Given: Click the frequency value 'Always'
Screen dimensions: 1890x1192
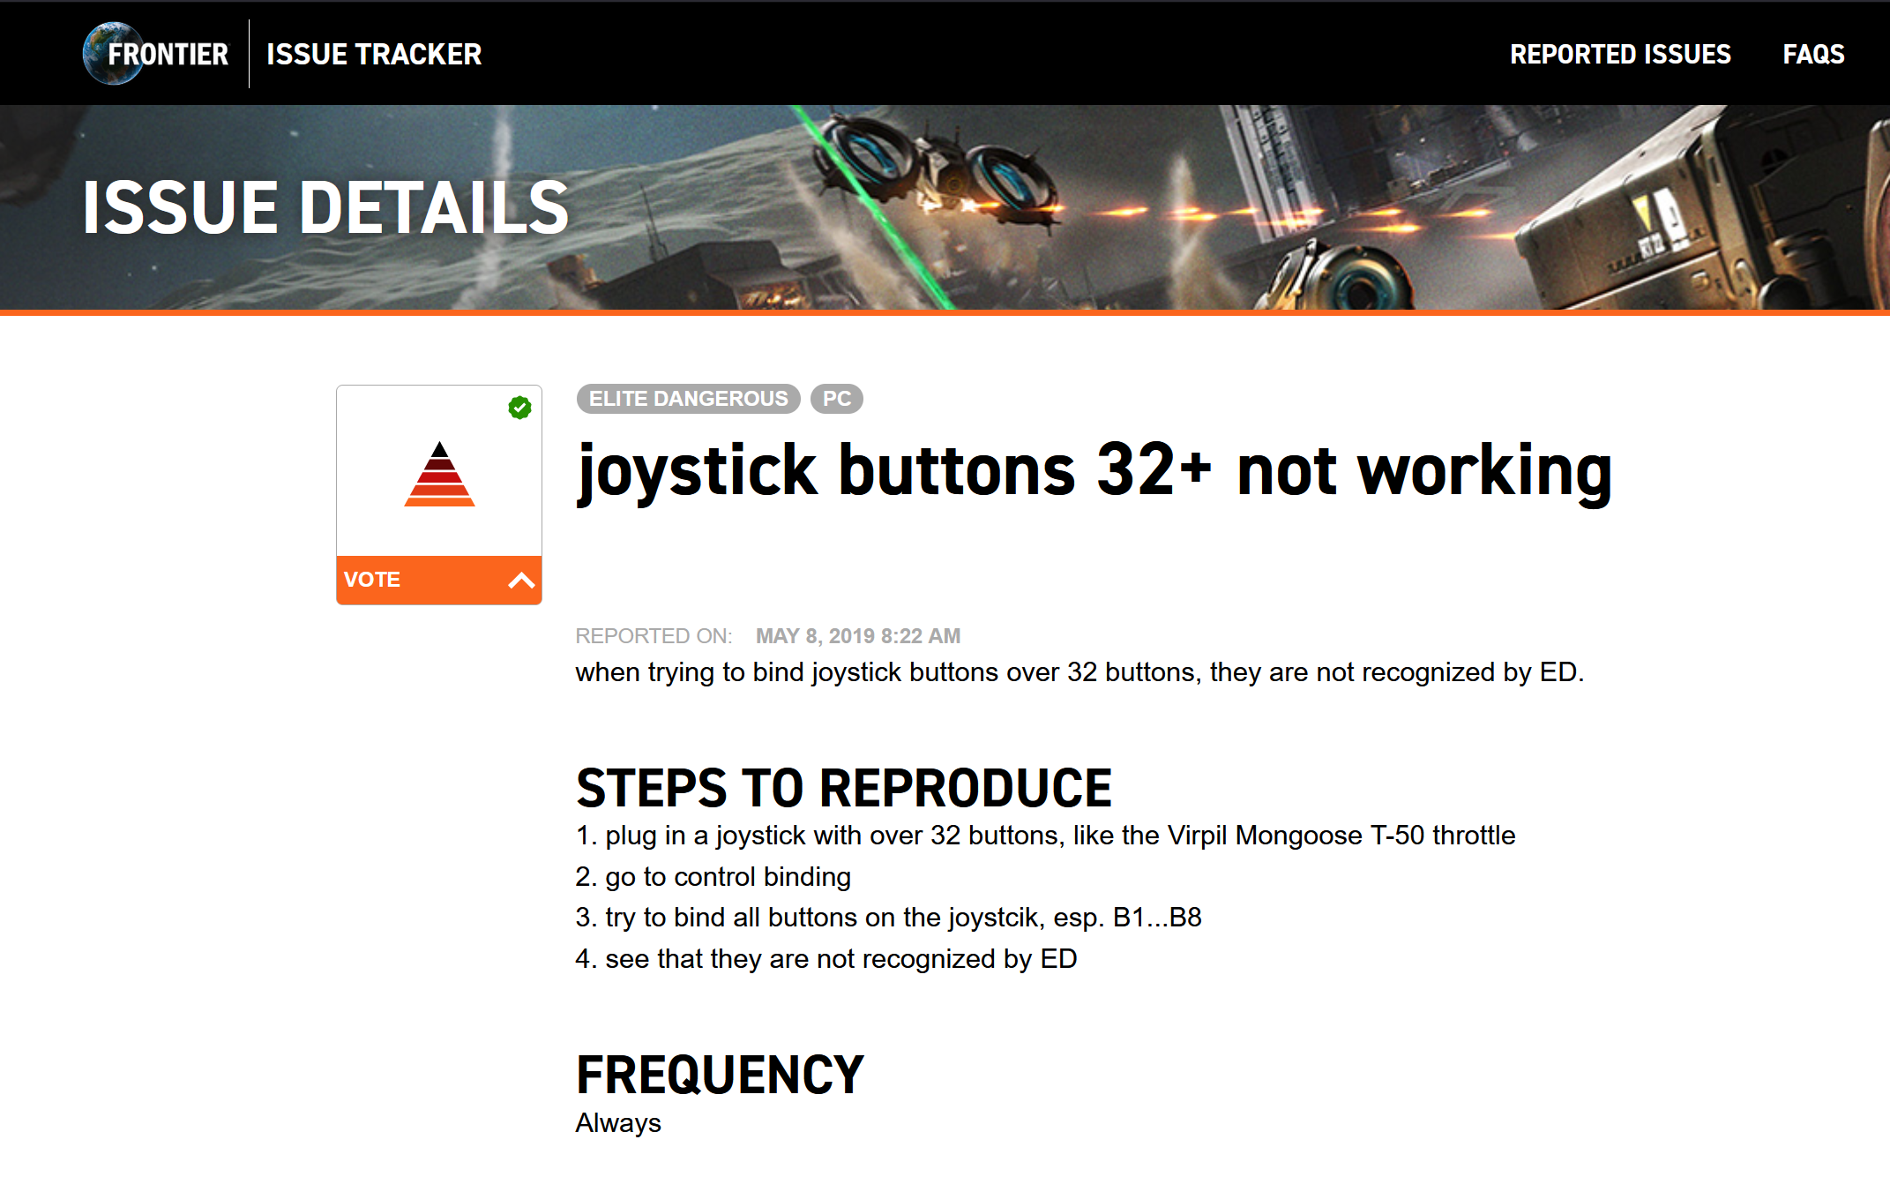Looking at the screenshot, I should point(618,1123).
